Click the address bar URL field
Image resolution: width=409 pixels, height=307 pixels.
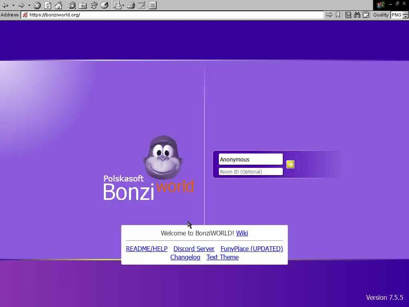point(172,15)
